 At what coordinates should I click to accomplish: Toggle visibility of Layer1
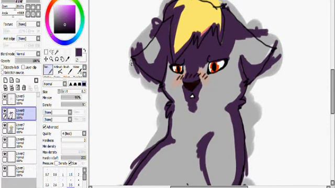point(5,168)
